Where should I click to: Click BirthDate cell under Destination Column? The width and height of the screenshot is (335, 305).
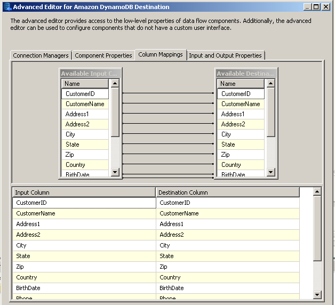pyautogui.click(x=228, y=288)
